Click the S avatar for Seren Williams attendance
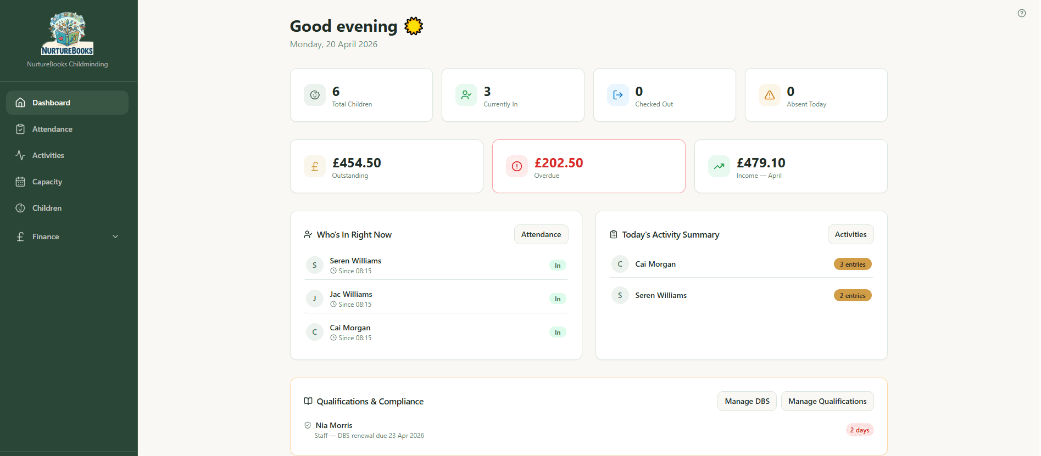 (x=315, y=265)
